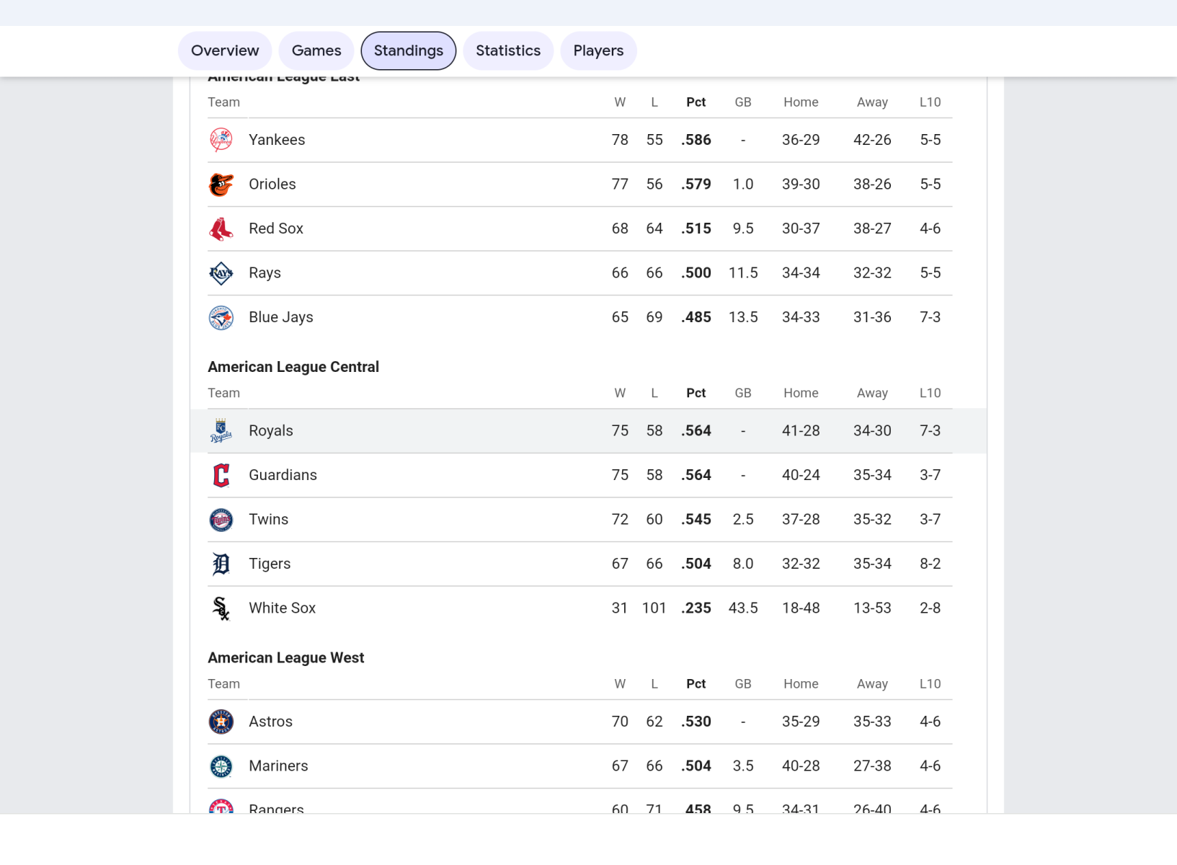Open the Red Sox team name link
The height and width of the screenshot is (865, 1177).
(x=276, y=229)
